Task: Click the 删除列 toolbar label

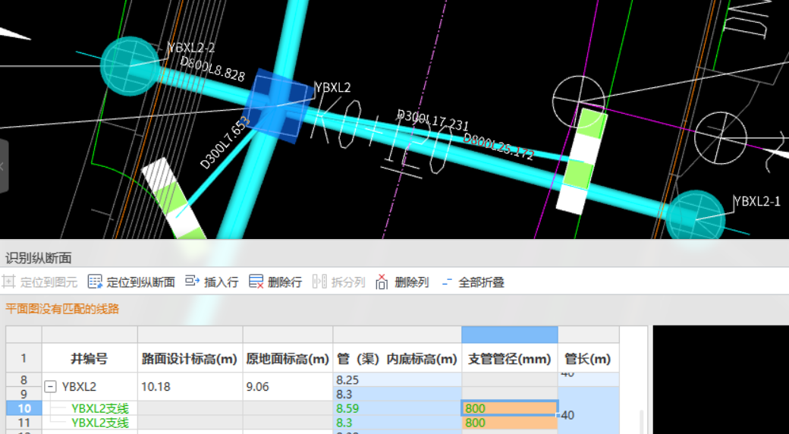Action: pos(412,282)
